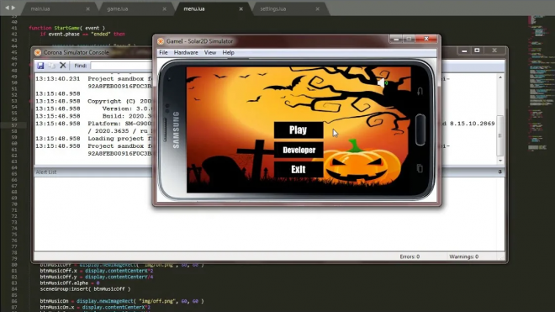The width and height of the screenshot is (555, 312).
Task: Open the View menu in Solar2D Simulator
Action: 210,52
